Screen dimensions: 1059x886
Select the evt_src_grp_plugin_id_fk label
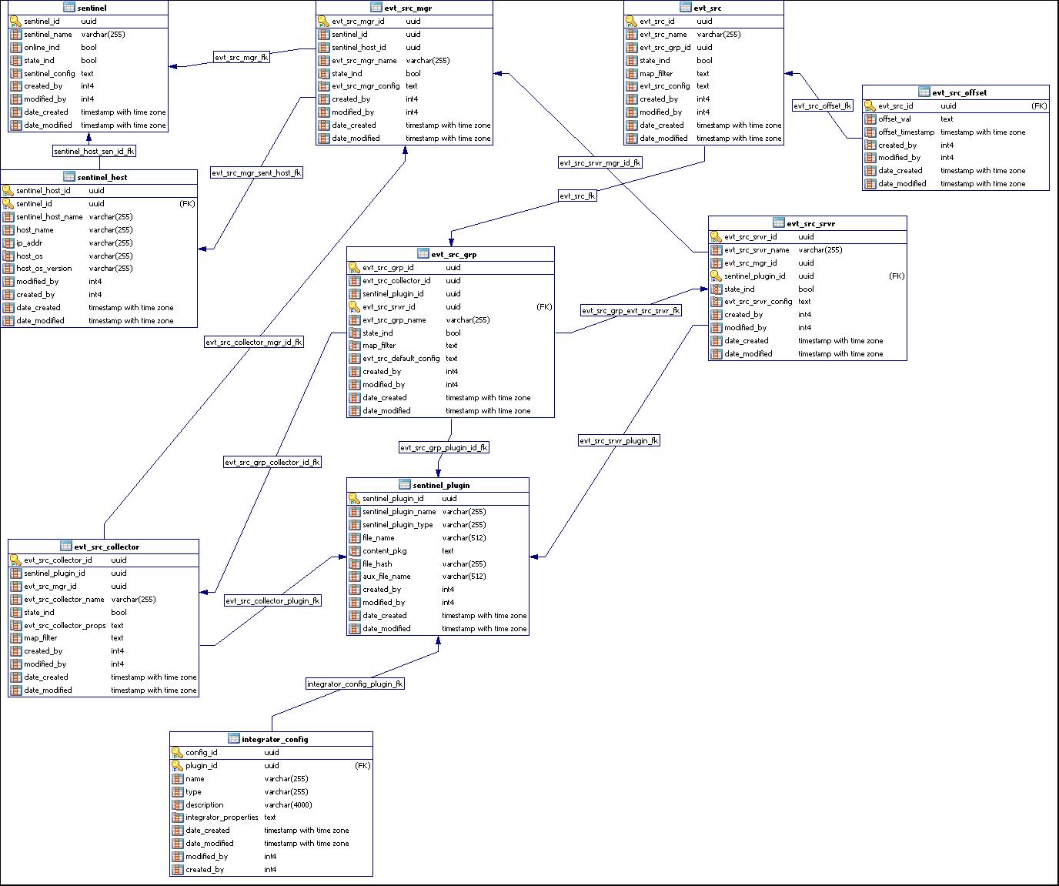tap(444, 447)
